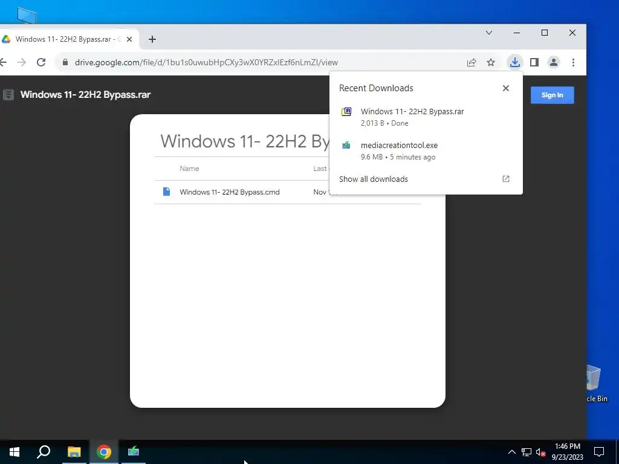Viewport: 619px width, 464px height.
Task: Open mediacreationtool.exe download entry
Action: [x=426, y=150]
